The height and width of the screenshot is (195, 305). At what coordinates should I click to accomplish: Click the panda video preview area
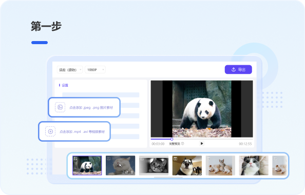coord(202,109)
